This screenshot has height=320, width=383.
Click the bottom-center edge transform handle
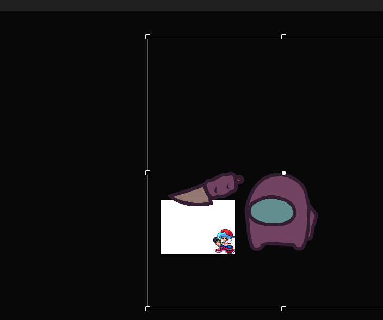pos(283,309)
